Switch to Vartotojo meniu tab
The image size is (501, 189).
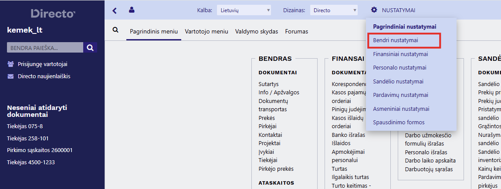point(206,32)
